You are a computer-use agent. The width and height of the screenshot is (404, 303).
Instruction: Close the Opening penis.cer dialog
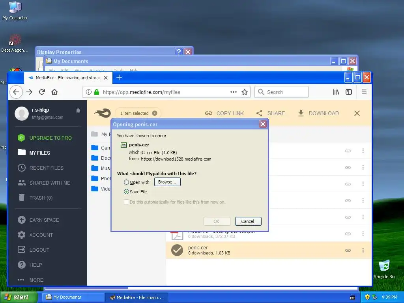[x=263, y=124]
